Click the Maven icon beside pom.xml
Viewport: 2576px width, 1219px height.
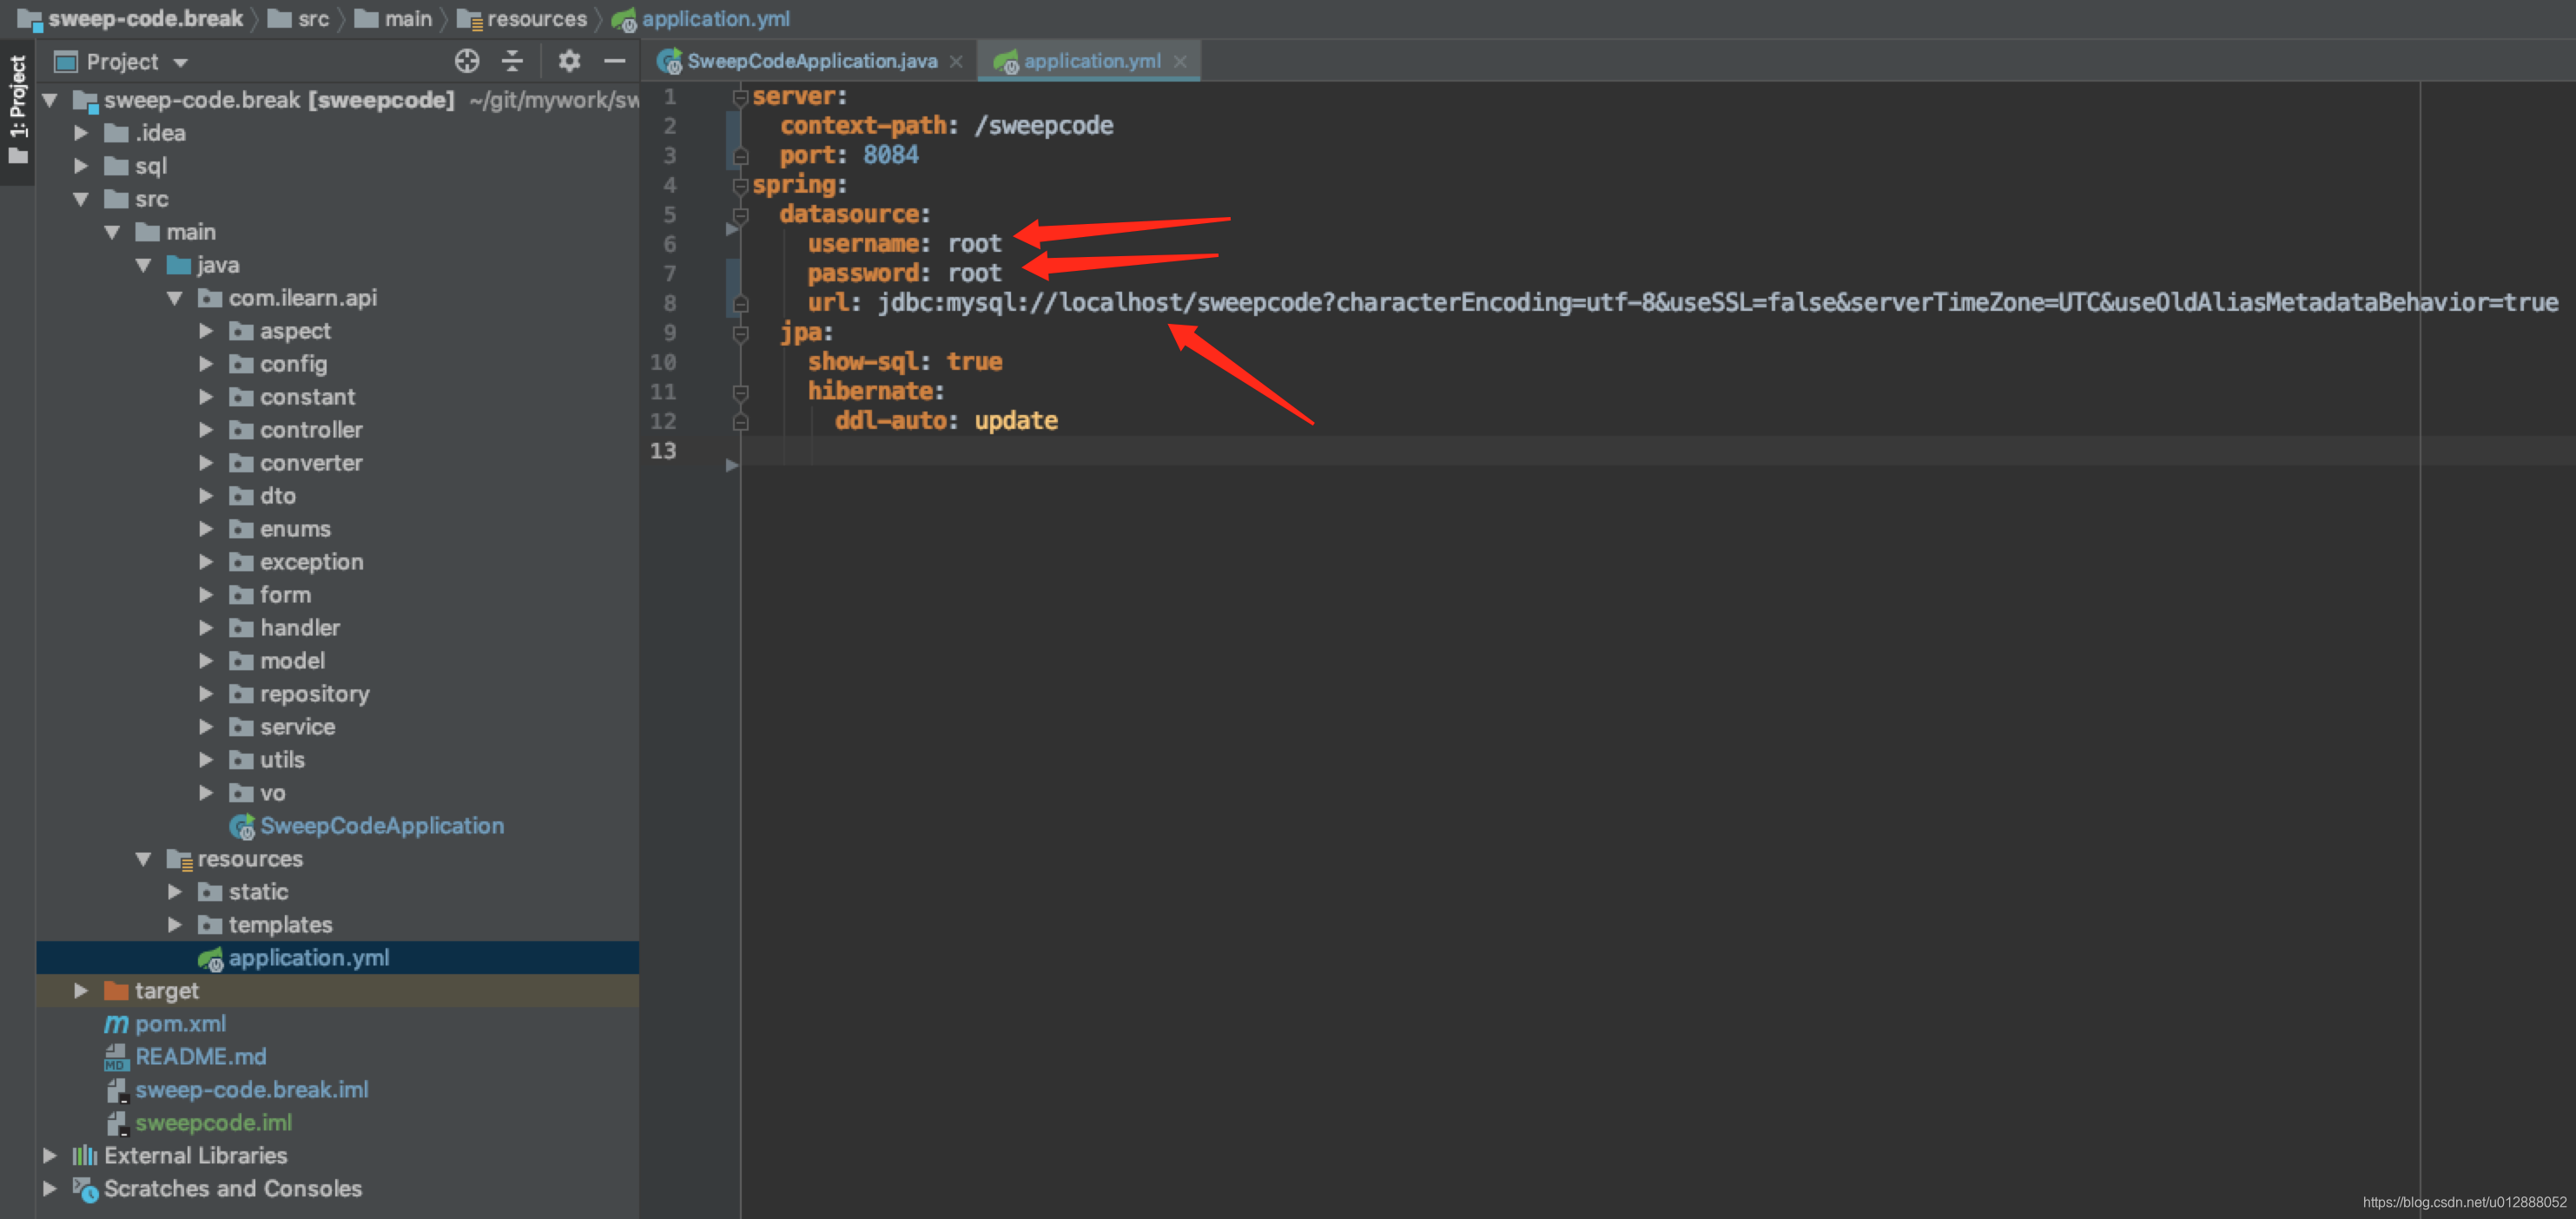(x=116, y=1024)
